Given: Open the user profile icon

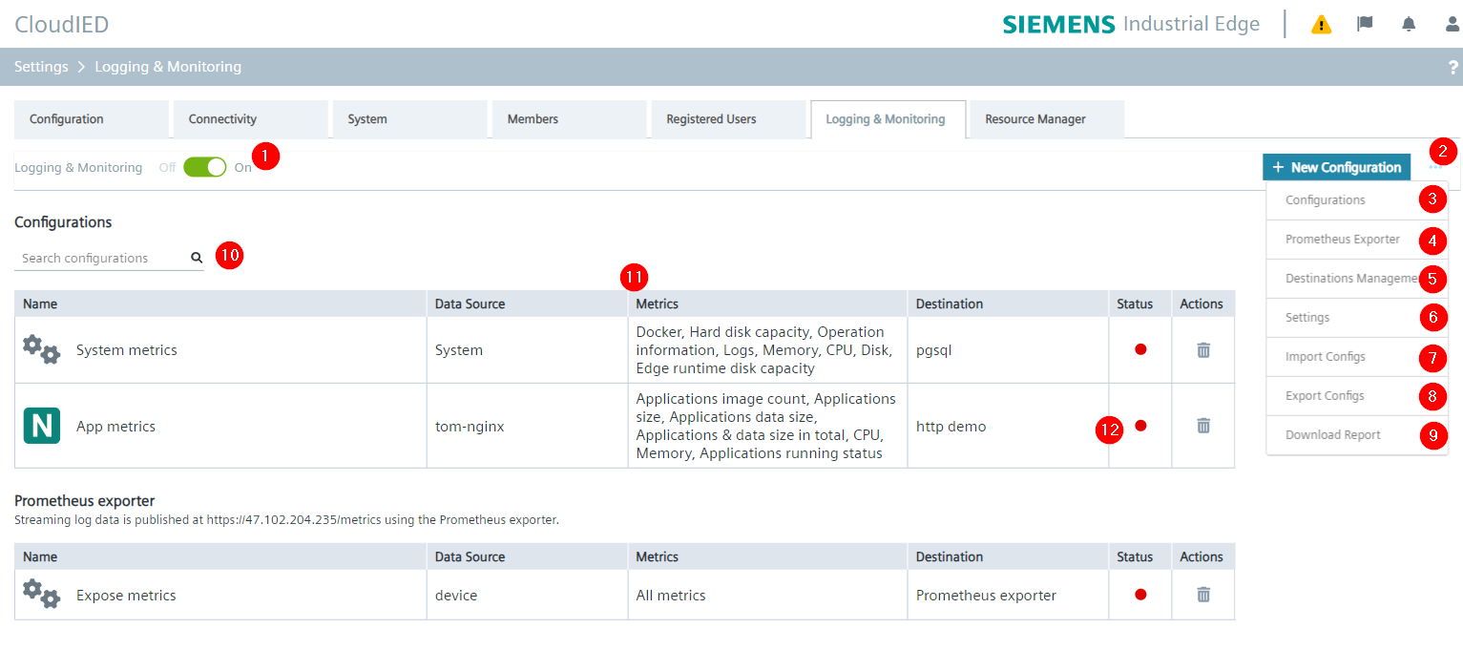Looking at the screenshot, I should (x=1452, y=24).
